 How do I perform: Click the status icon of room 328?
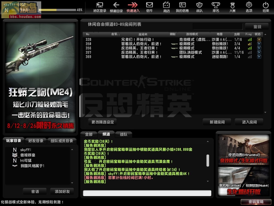(259, 40)
